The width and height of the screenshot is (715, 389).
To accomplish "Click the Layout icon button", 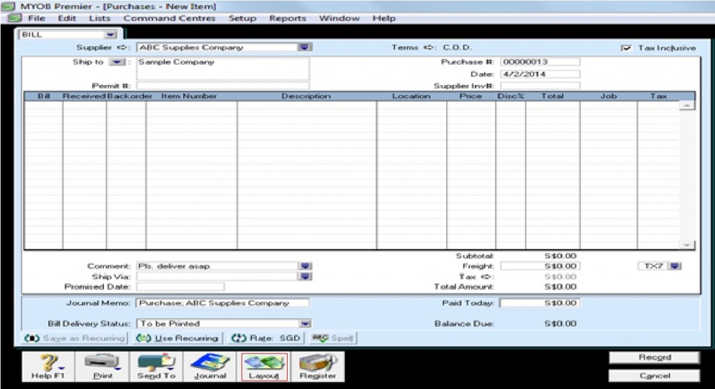I will pos(264,367).
